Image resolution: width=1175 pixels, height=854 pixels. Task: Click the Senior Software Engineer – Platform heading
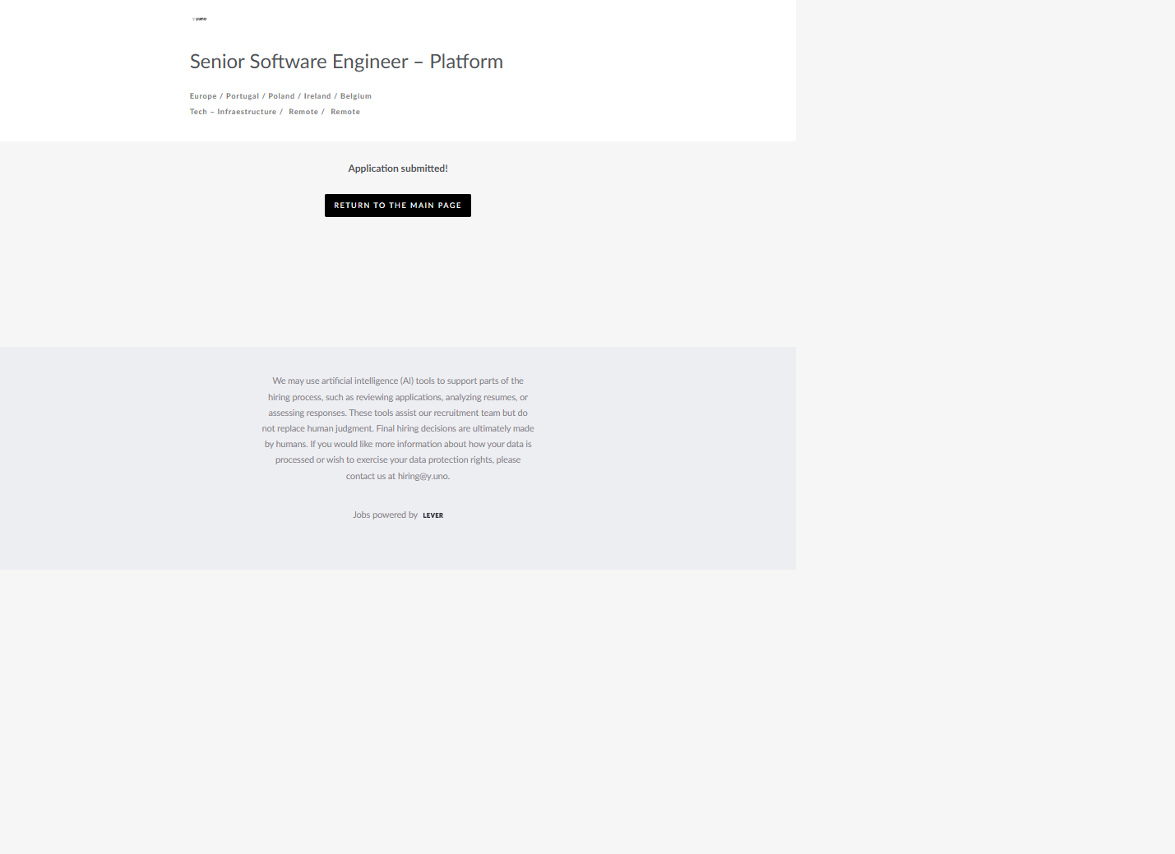[x=346, y=62]
